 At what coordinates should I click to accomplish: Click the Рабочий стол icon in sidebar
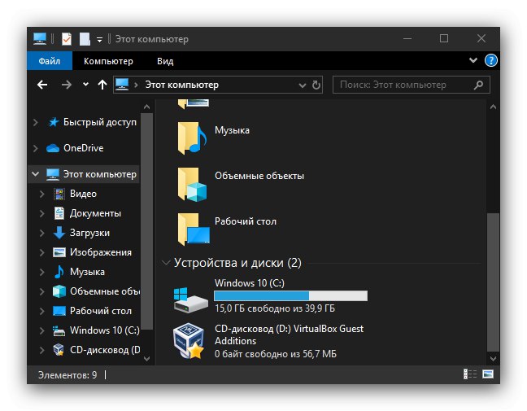coord(59,311)
